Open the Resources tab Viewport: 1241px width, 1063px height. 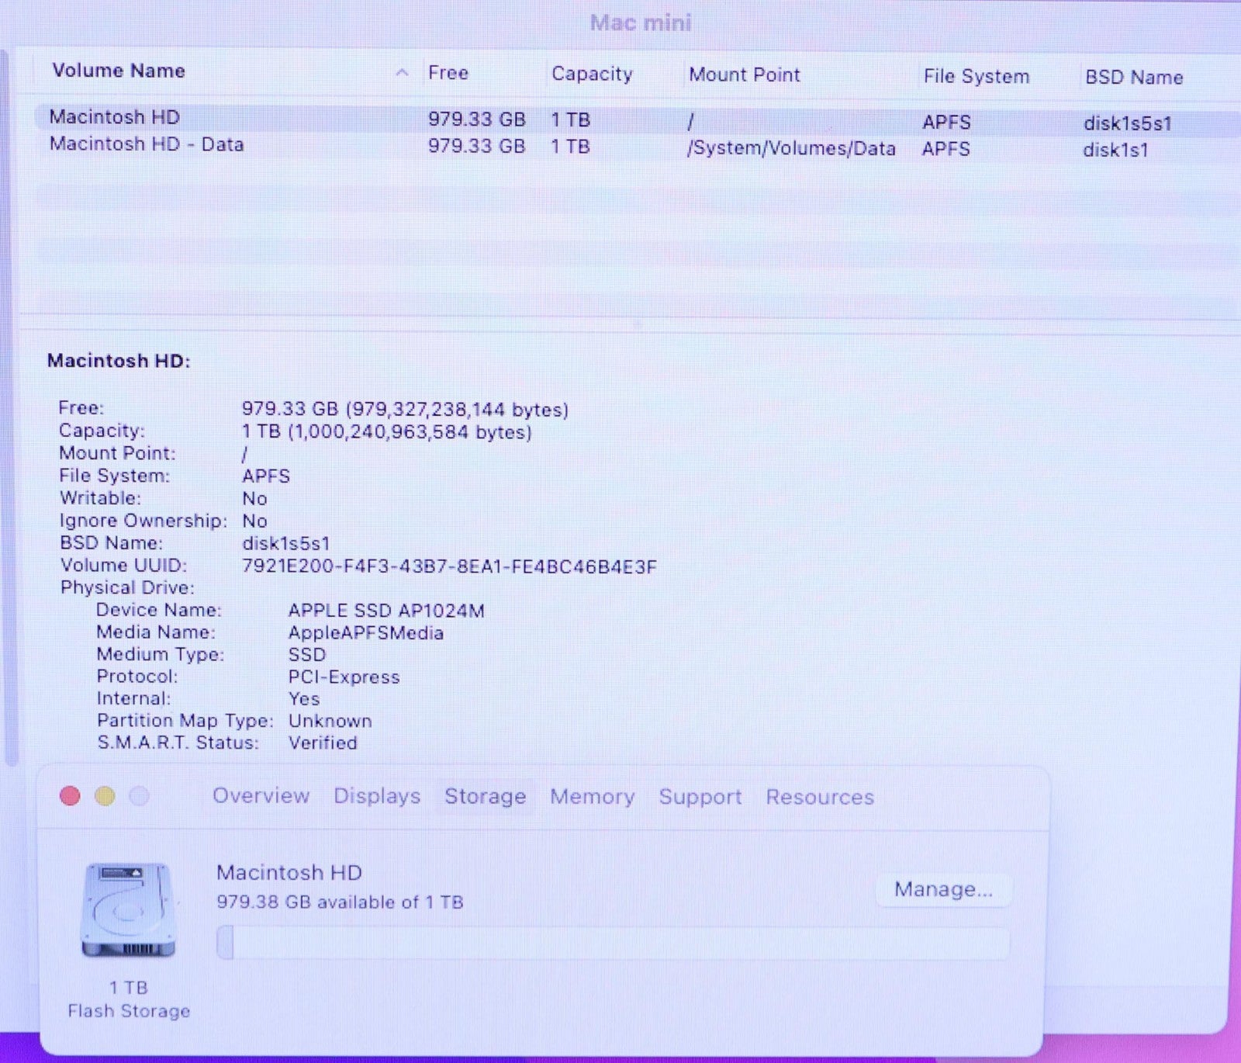820,798
